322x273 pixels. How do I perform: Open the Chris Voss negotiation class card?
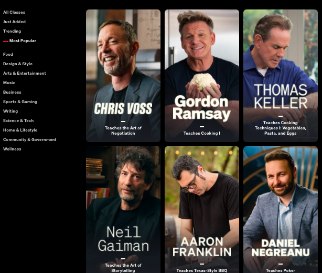point(123,76)
